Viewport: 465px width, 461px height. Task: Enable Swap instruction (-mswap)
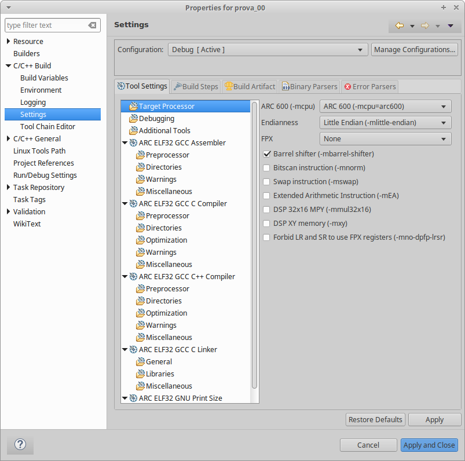[x=266, y=182]
